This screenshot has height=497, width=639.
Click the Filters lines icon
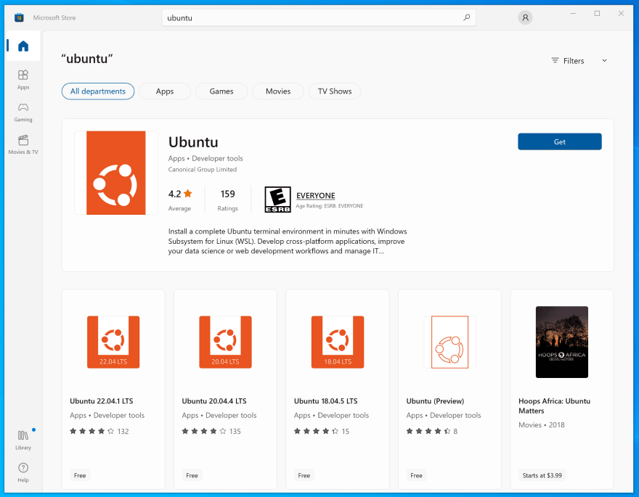coord(555,60)
